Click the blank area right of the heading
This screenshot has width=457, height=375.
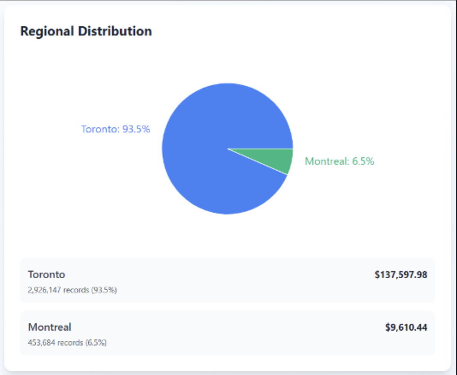300,31
